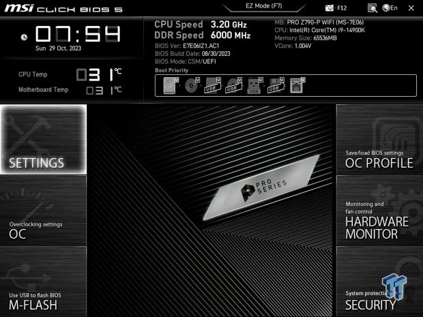Open the SECURITY tile

pos(379,282)
